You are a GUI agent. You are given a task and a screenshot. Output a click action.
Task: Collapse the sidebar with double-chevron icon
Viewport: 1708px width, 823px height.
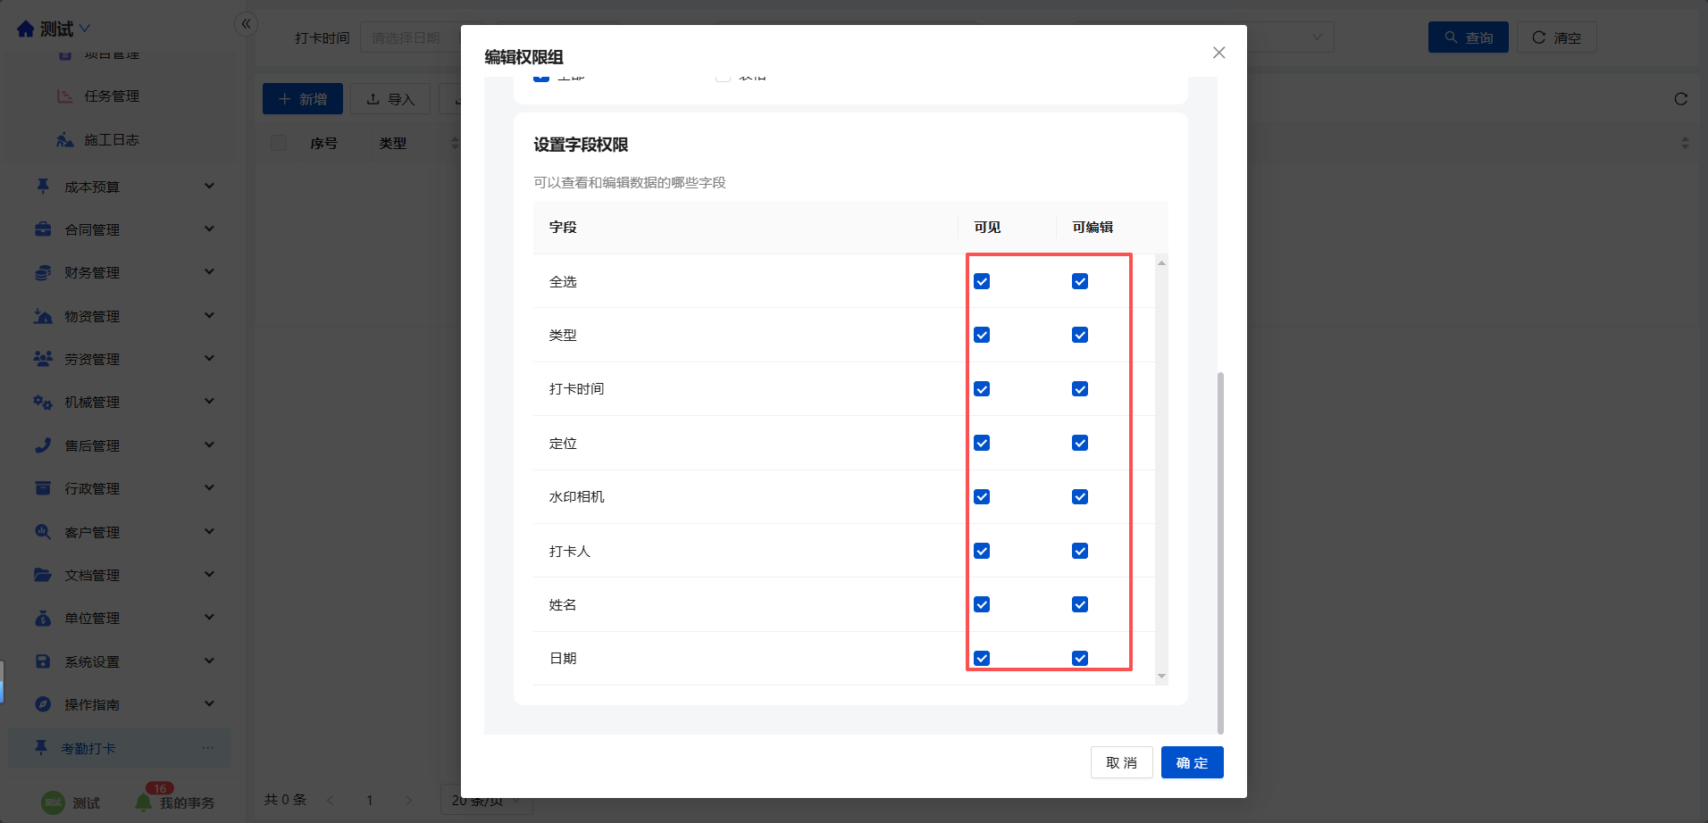point(246,24)
